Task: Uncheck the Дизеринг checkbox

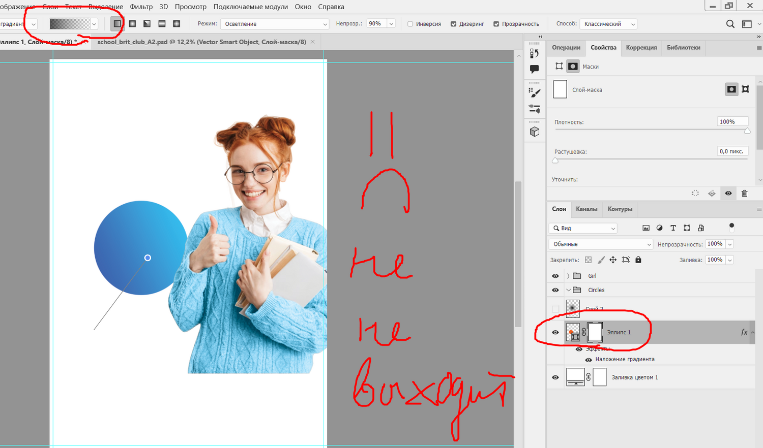Action: point(453,24)
